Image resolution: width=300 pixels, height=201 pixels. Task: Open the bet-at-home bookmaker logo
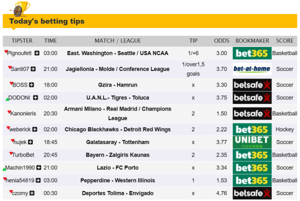click(252, 69)
